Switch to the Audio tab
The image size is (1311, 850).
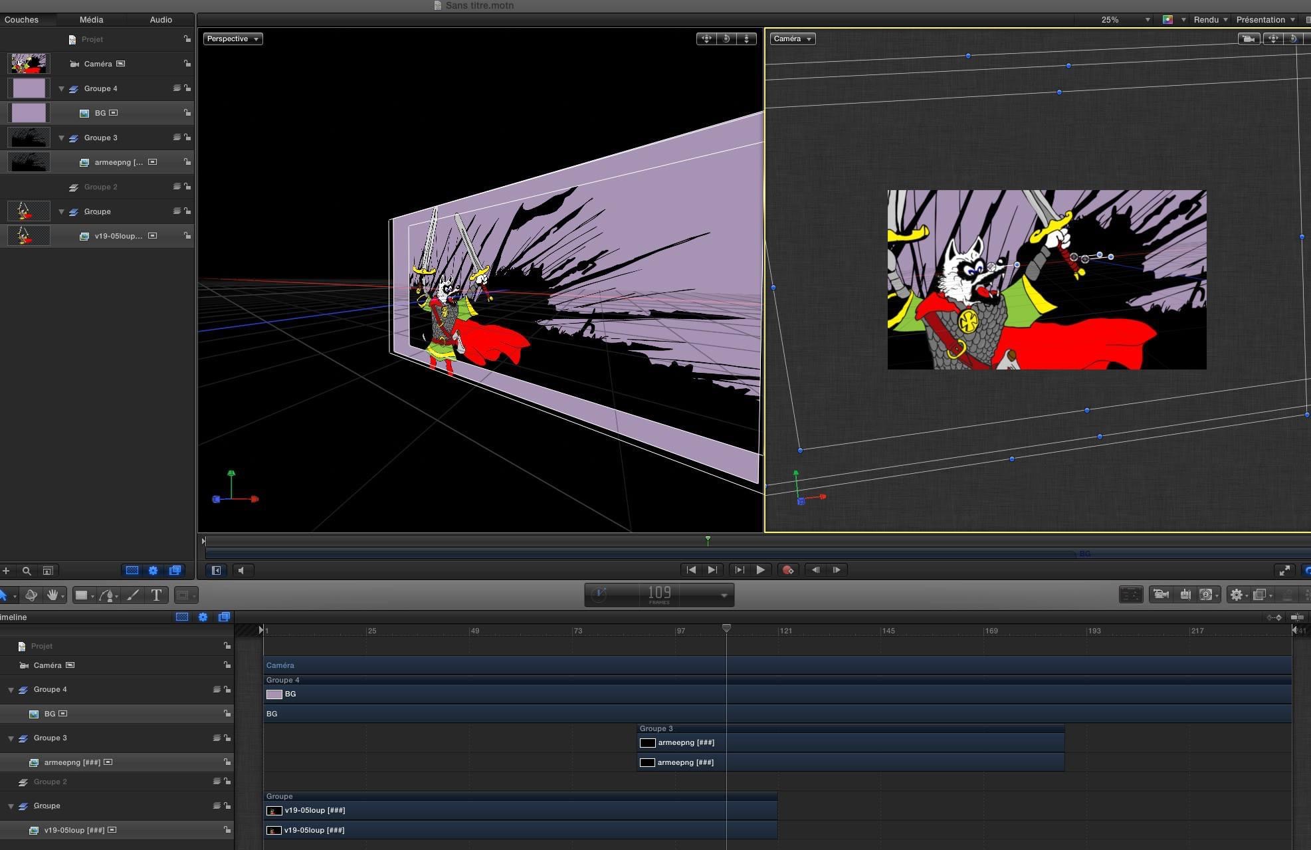(161, 19)
